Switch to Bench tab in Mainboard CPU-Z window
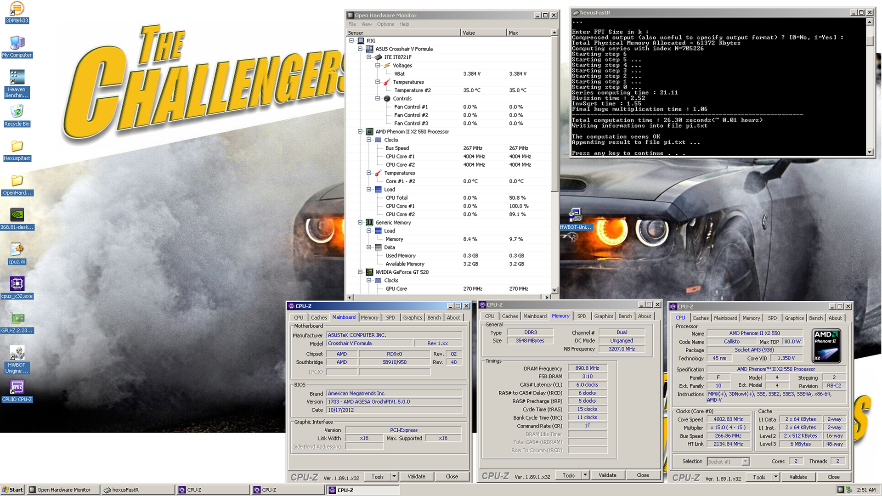This screenshot has width=882, height=496. pyautogui.click(x=434, y=317)
